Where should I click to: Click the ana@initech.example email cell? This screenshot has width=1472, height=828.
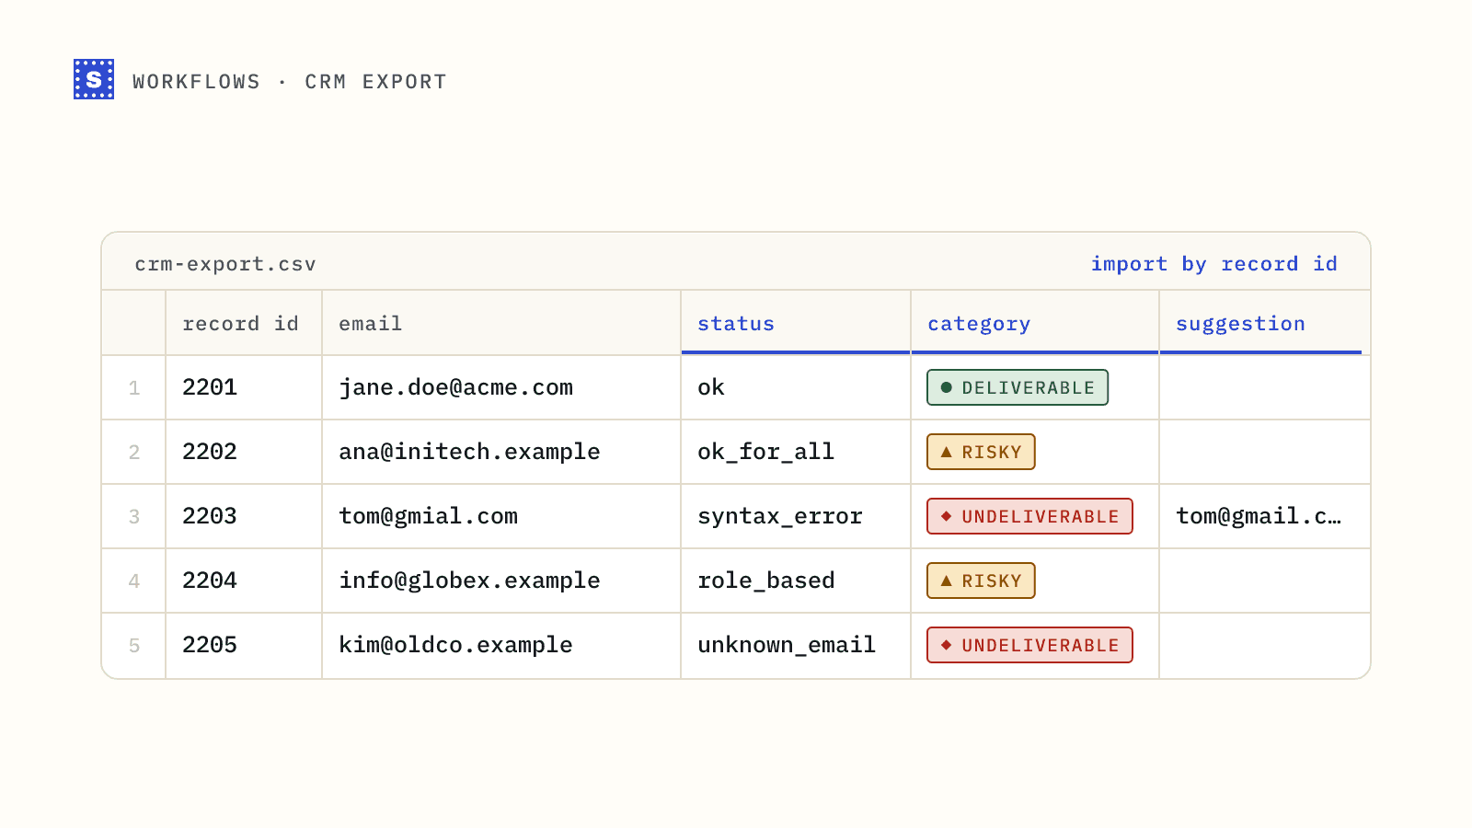(501, 452)
